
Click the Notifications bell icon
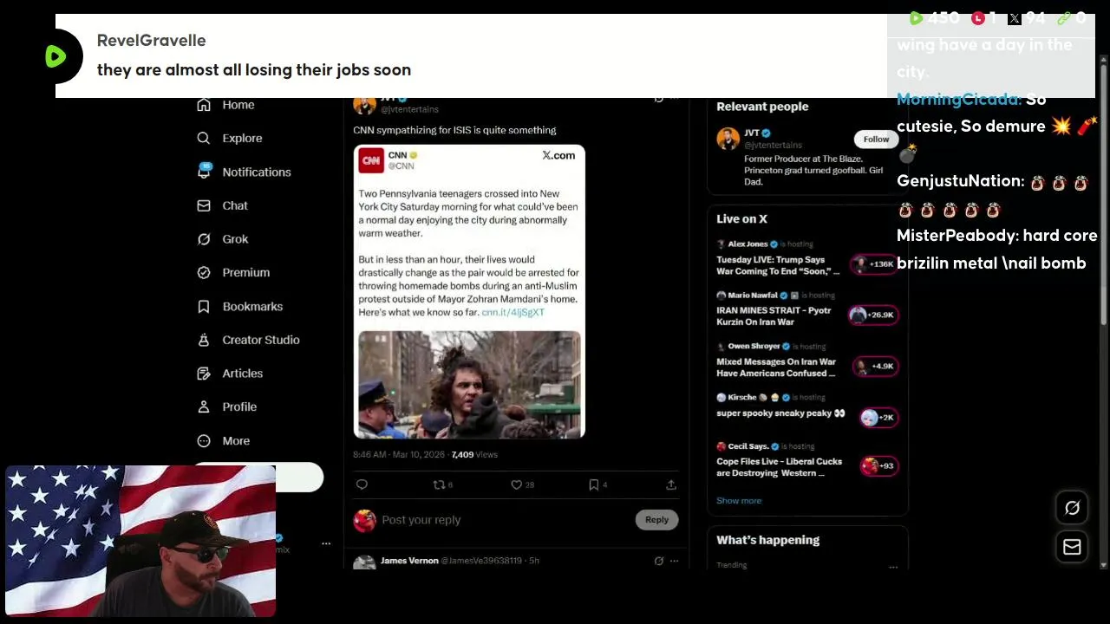204,172
